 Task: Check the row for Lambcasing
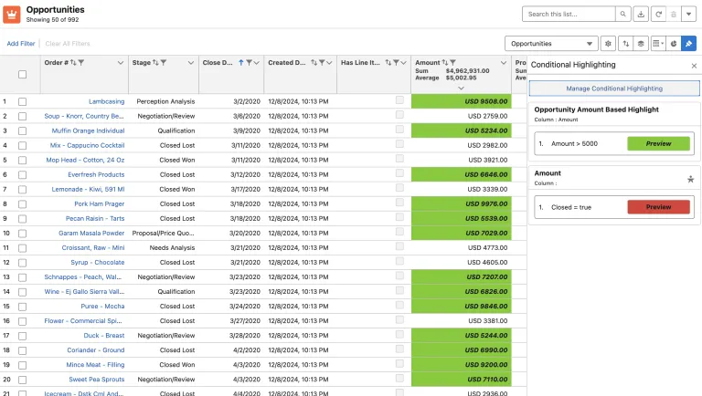[22, 101]
